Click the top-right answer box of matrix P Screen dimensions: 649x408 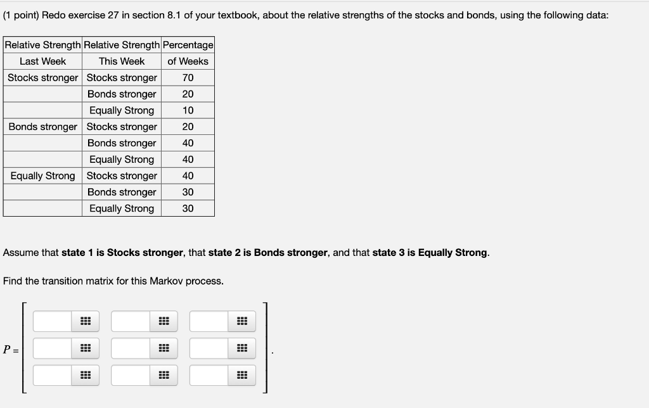point(209,321)
